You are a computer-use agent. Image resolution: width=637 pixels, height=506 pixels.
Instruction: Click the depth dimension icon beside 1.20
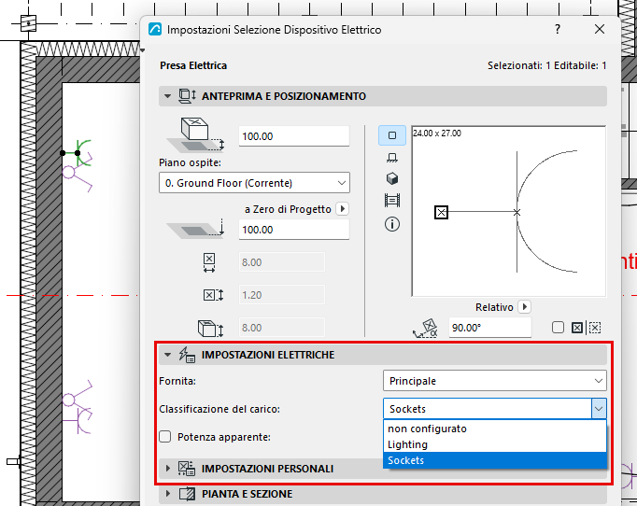[x=213, y=295]
